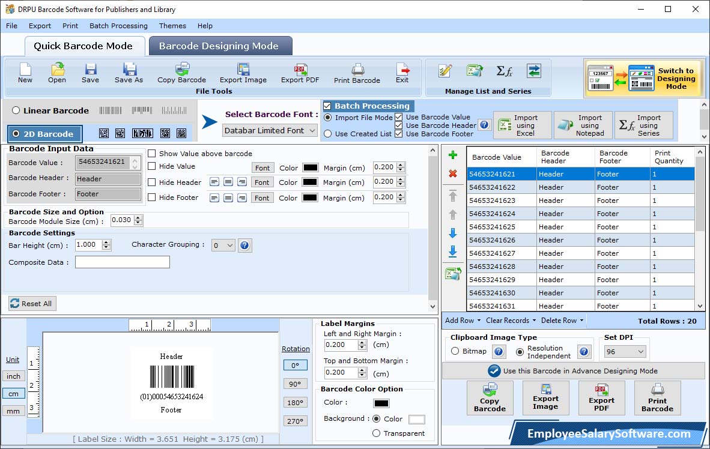Image resolution: width=710 pixels, height=449 pixels.
Task: Open the edit list pencil icon
Action: point(445,71)
